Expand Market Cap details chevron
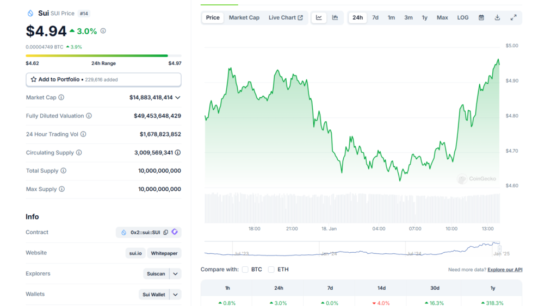The image size is (557, 306). [178, 98]
